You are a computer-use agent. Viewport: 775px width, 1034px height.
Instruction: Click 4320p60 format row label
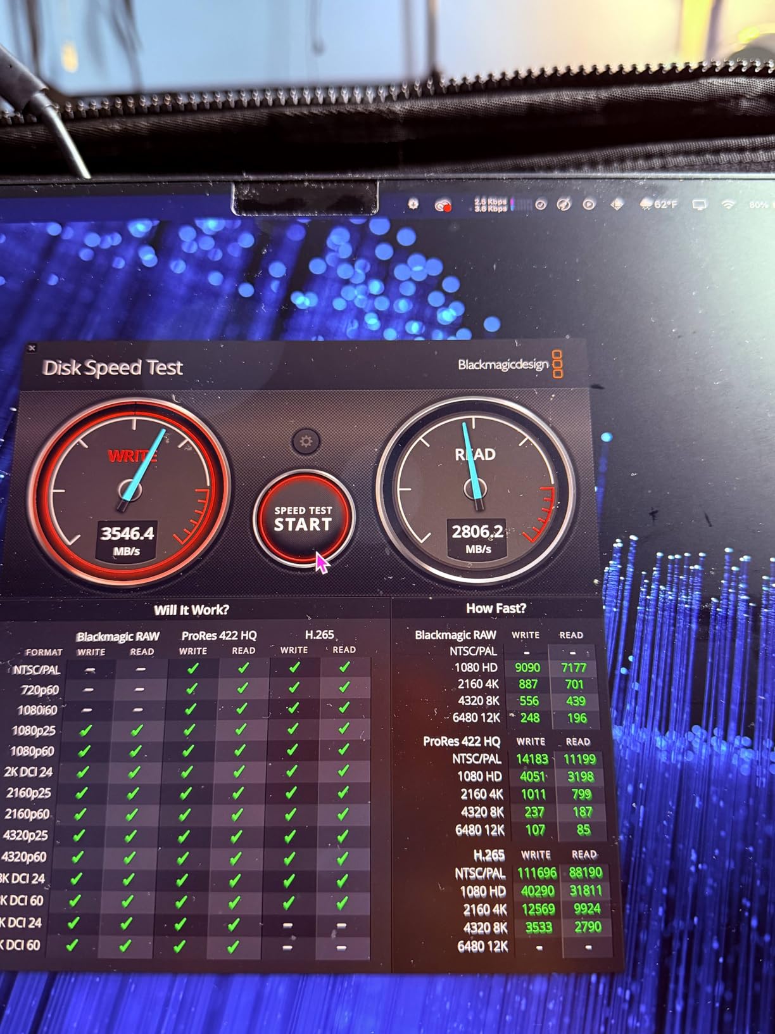click(x=24, y=857)
